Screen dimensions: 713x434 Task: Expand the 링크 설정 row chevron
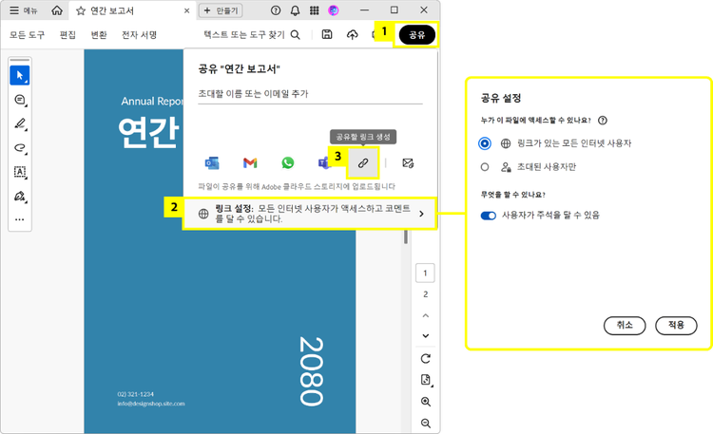(421, 214)
